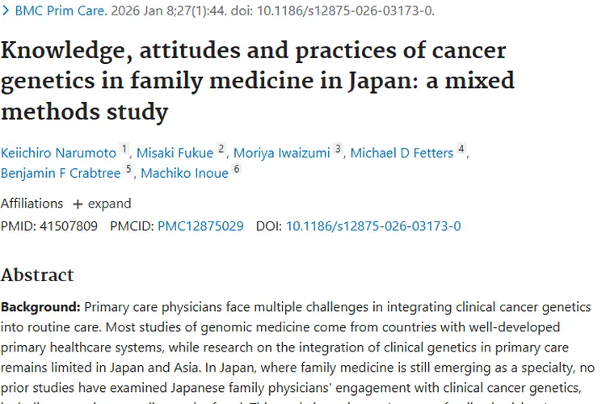Image resolution: width=606 pixels, height=404 pixels.
Task: Click the Abstract section heading
Action: pyautogui.click(x=37, y=275)
